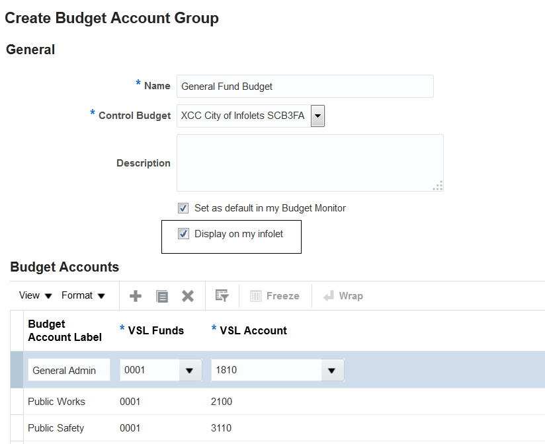Click the Name input field
This screenshot has height=444, width=545.
[305, 87]
